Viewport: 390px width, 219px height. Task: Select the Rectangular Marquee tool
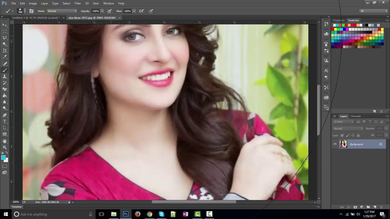tap(5, 31)
